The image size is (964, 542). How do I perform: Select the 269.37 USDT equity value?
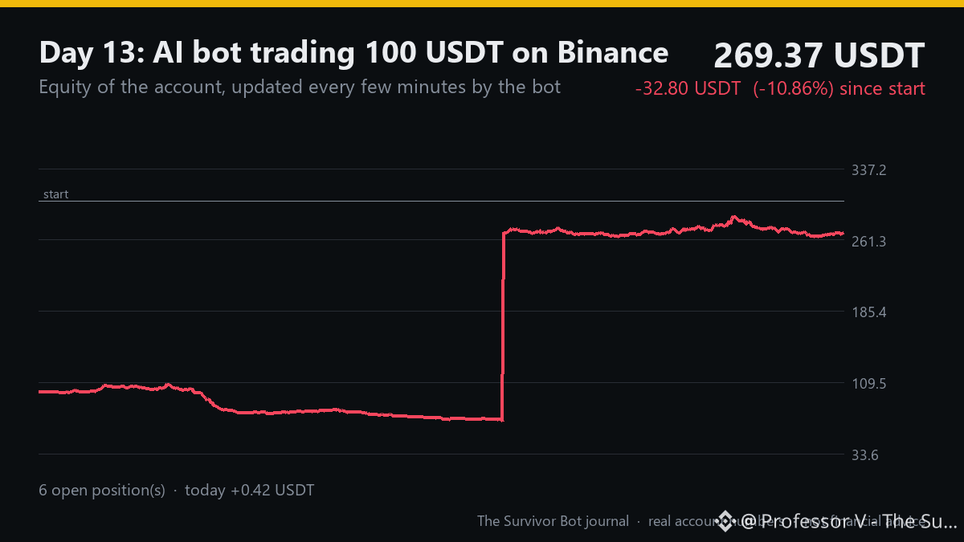click(x=819, y=55)
